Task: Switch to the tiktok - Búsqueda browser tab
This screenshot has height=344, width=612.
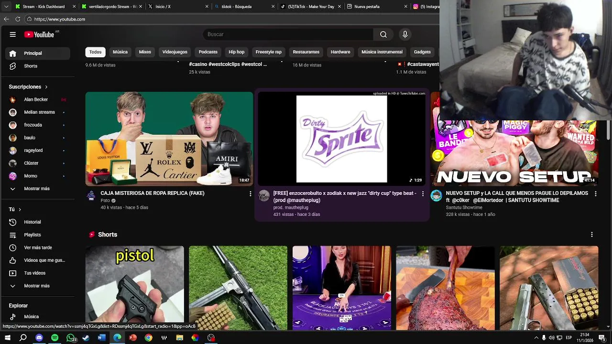Action: point(244,7)
